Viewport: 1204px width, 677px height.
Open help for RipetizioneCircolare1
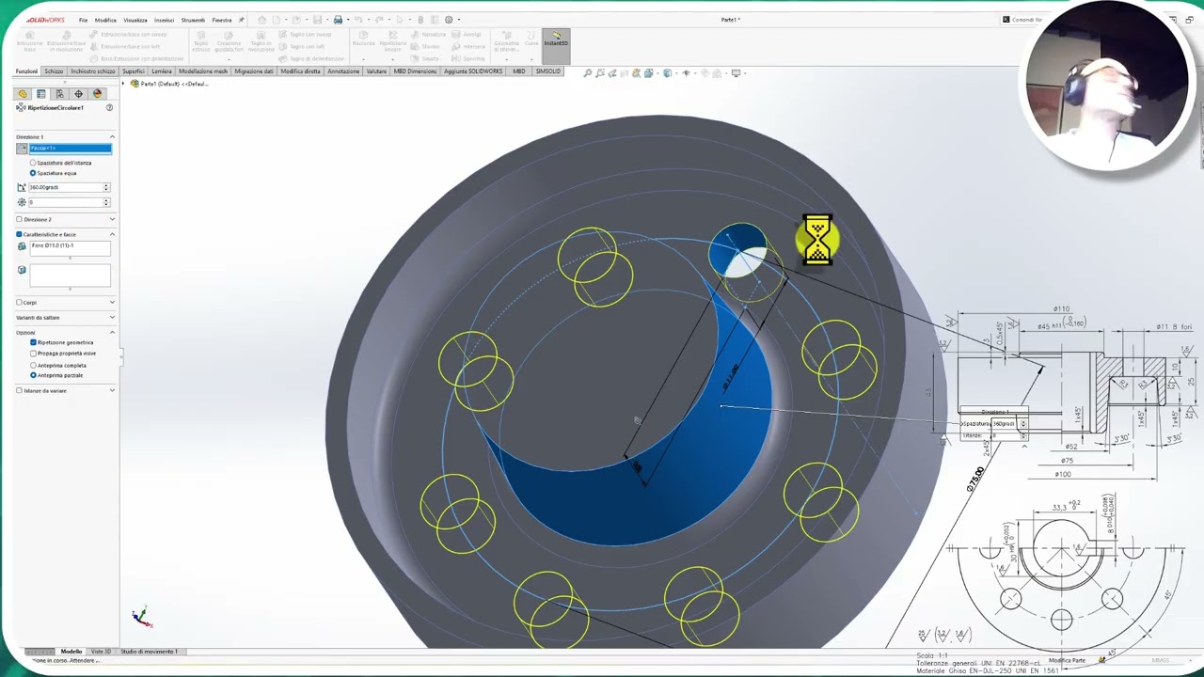click(109, 108)
